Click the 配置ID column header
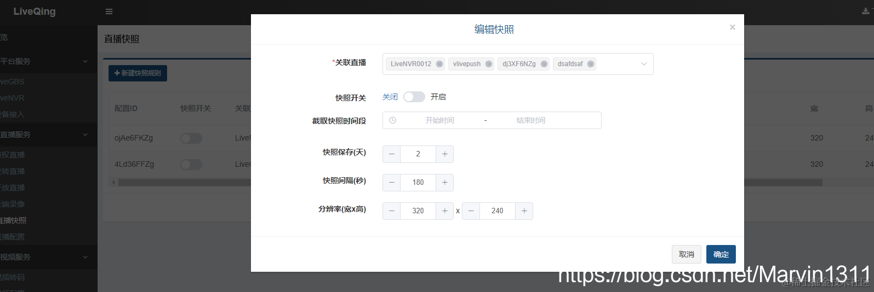Image resolution: width=874 pixels, height=292 pixels. [x=126, y=108]
